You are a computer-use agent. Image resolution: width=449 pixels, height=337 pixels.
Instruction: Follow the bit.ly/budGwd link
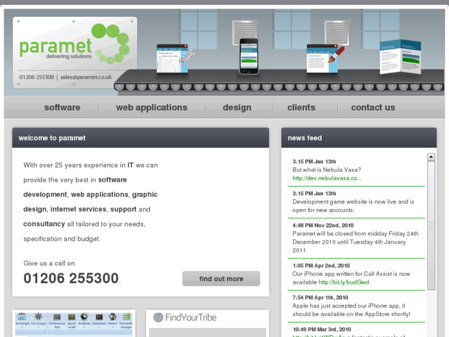click(x=343, y=282)
